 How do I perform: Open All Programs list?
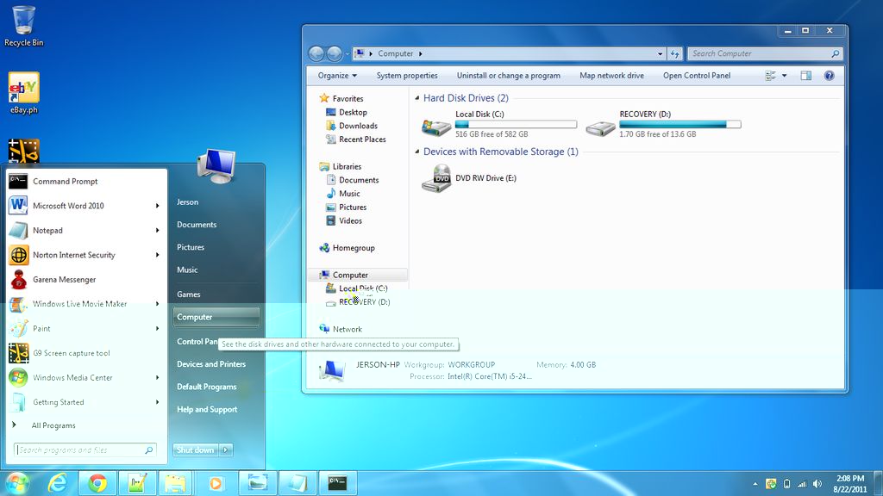[x=53, y=425]
